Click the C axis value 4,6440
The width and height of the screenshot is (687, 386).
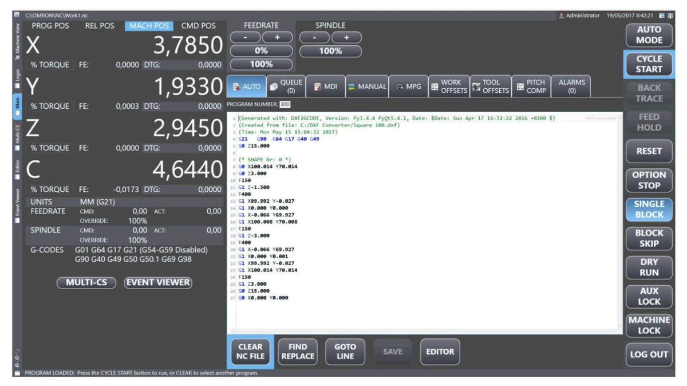[x=187, y=170]
